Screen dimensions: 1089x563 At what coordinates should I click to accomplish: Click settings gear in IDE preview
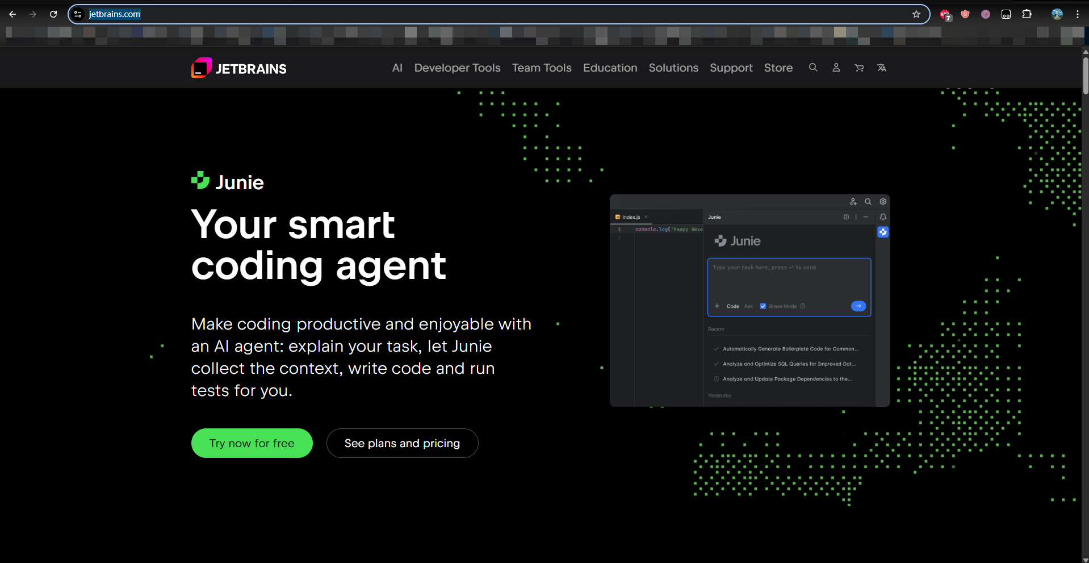click(x=883, y=202)
